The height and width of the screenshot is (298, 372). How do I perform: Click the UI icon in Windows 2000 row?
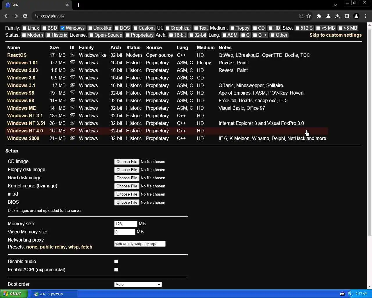pos(72,138)
